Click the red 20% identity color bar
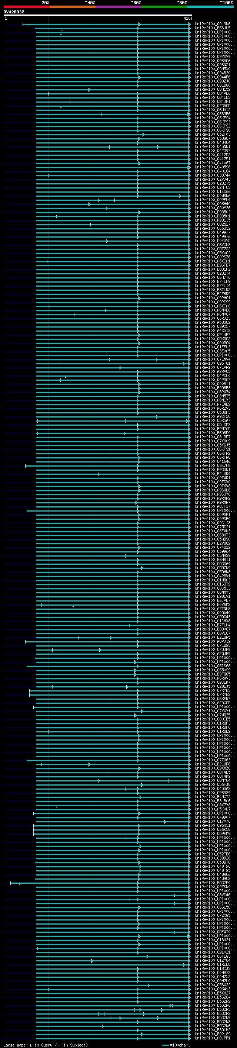The image size is (237, 1048). (26, 7)
